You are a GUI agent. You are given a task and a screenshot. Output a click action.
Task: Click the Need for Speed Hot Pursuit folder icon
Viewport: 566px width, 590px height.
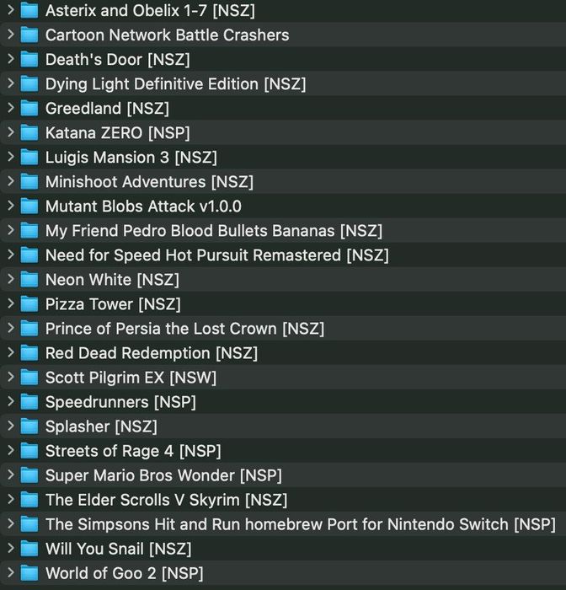coord(29,255)
